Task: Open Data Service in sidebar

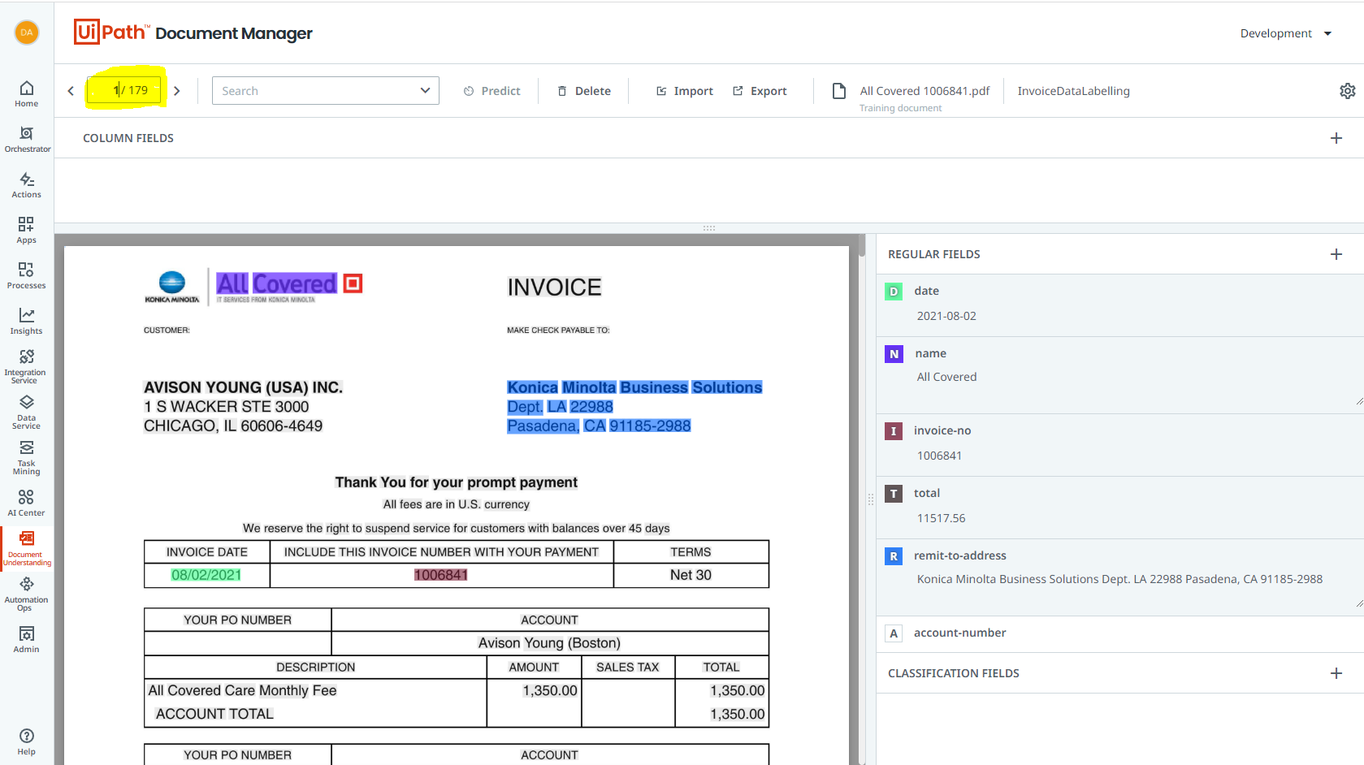Action: [26, 412]
